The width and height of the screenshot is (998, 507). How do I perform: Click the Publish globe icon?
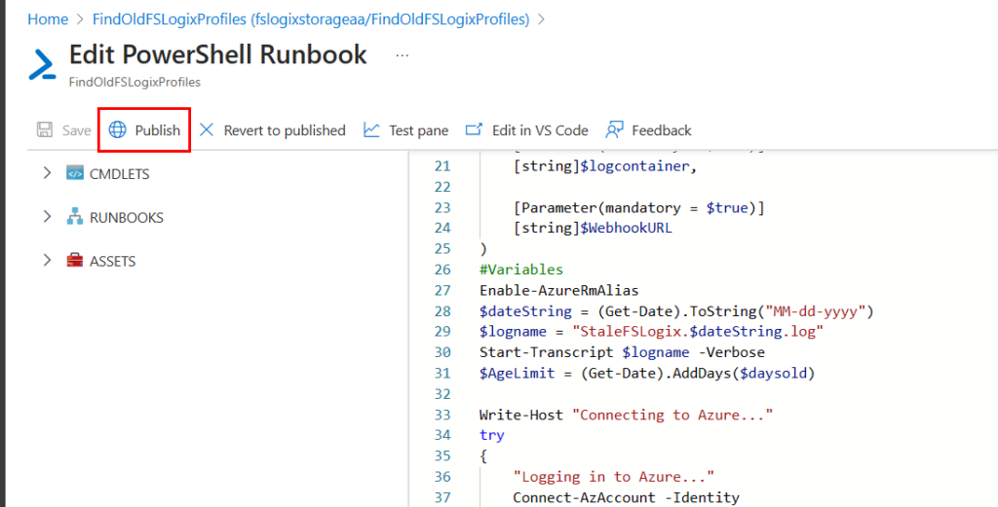click(x=118, y=130)
